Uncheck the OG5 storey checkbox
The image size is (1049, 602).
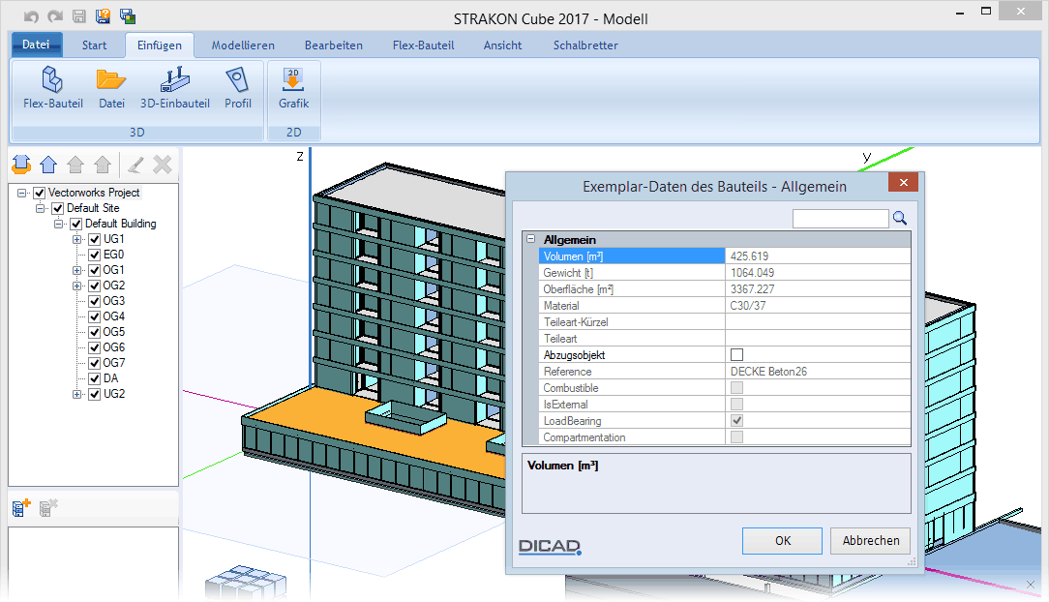(94, 332)
